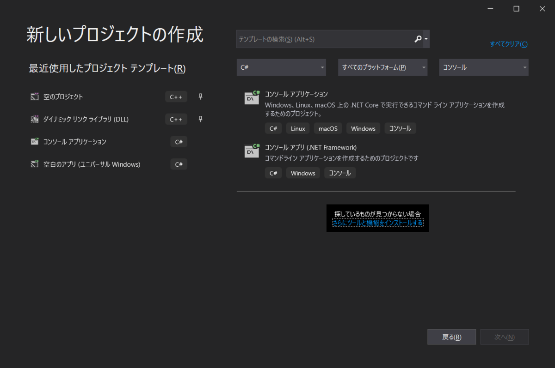
Task: Open the コンソール project type dropdown
Action: [x=484, y=67]
